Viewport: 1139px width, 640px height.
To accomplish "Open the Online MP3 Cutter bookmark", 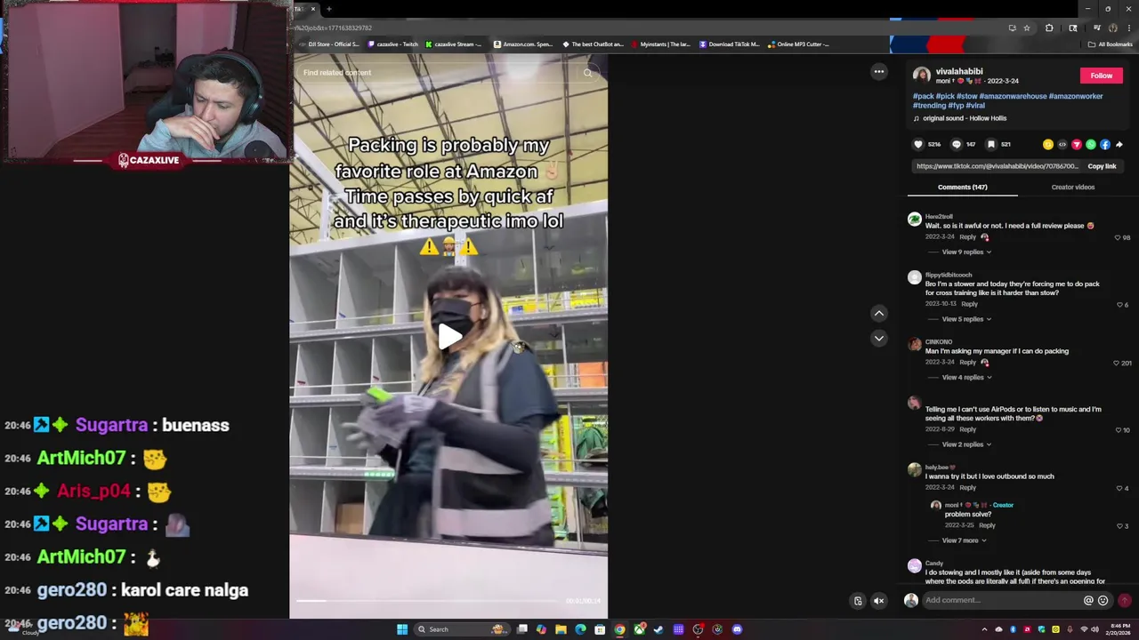I will tap(798, 44).
